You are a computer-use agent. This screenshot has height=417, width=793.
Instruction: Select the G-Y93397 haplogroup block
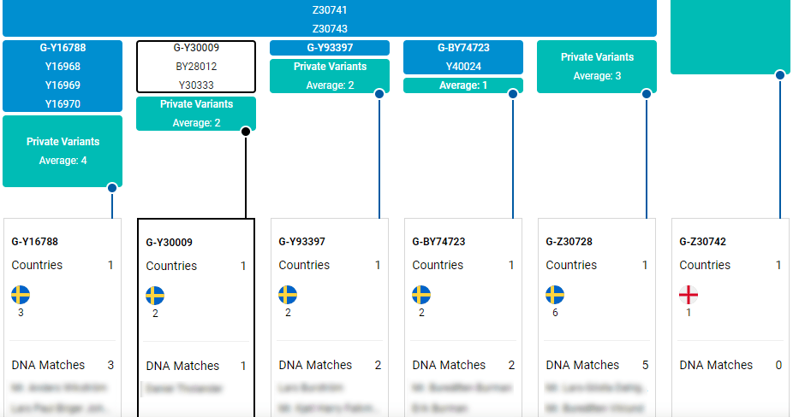pos(330,48)
